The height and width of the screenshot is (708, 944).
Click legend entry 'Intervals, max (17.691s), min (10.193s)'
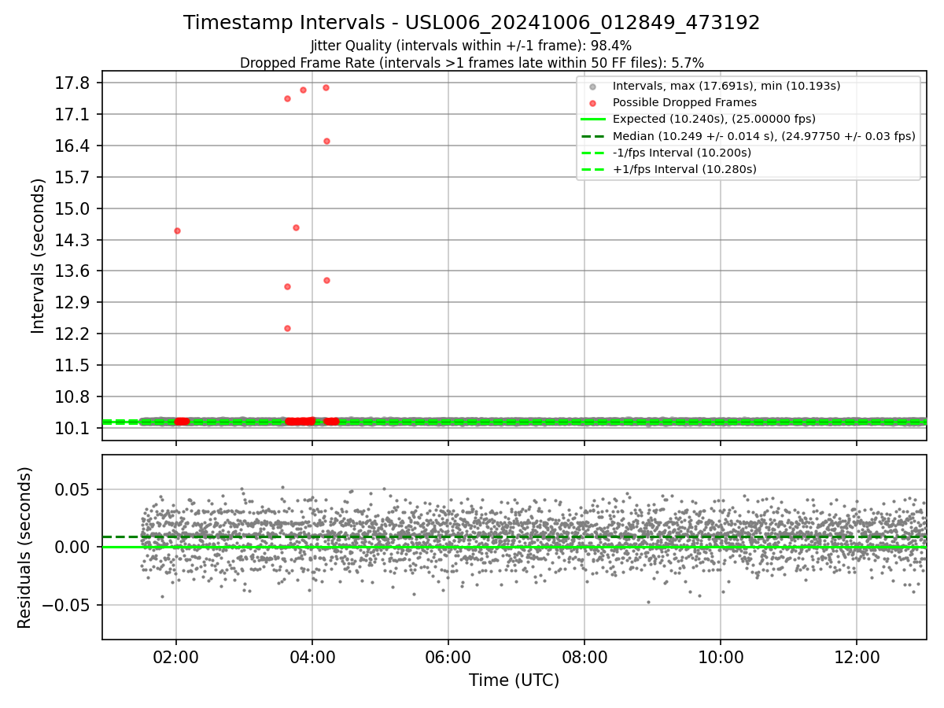[726, 86]
